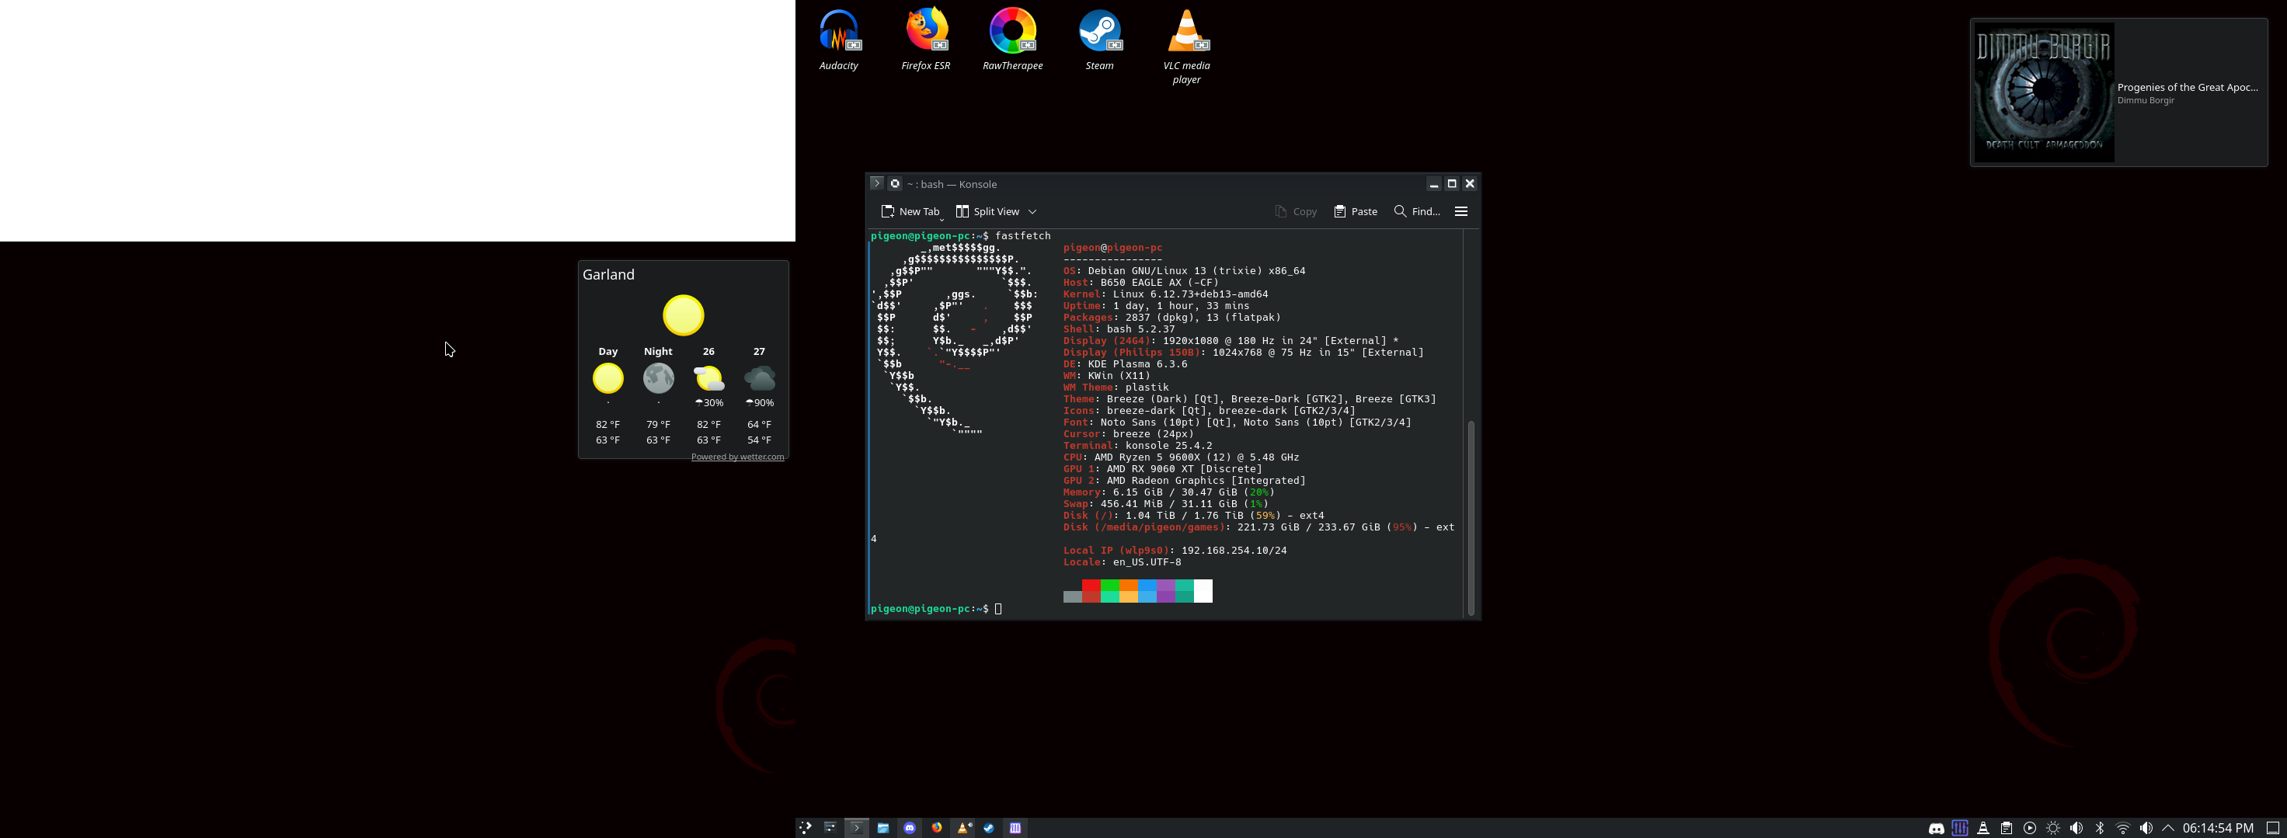This screenshot has height=838, width=2287.
Task: Click the Konsole window title text
Action: (952, 184)
